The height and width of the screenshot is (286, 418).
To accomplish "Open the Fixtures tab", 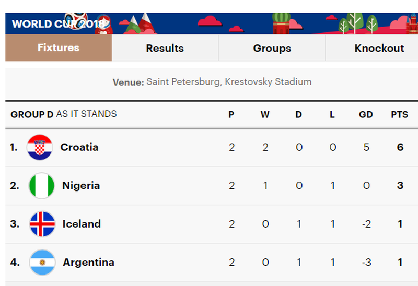I will coord(59,48).
